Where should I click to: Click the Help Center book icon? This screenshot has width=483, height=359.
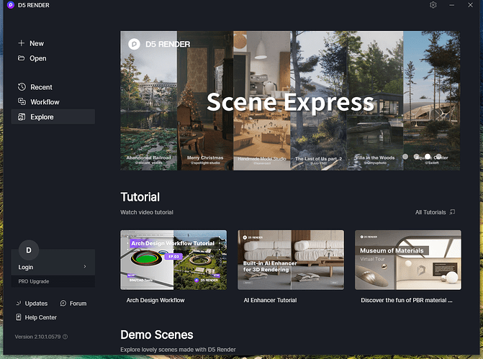point(19,317)
